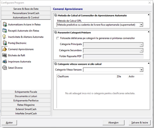154x128 pixels.
Task: Collapse the Metoda de Calcul section
Action: (148, 15)
